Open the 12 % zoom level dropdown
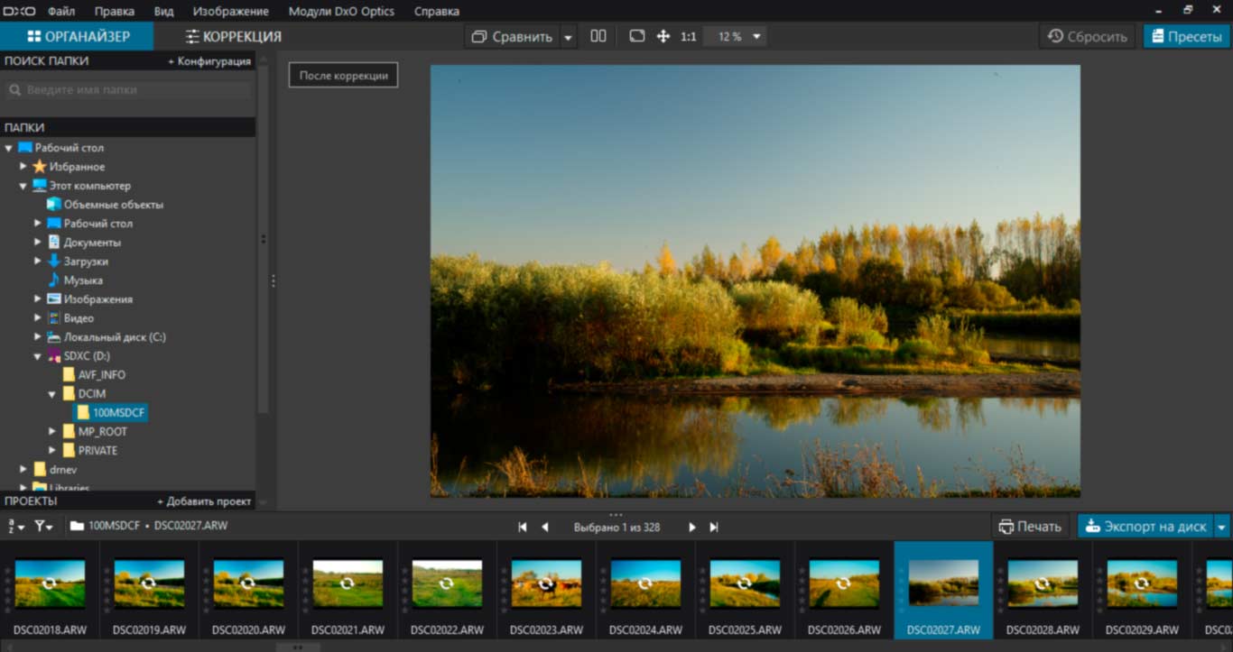The image size is (1233, 652). coord(738,37)
